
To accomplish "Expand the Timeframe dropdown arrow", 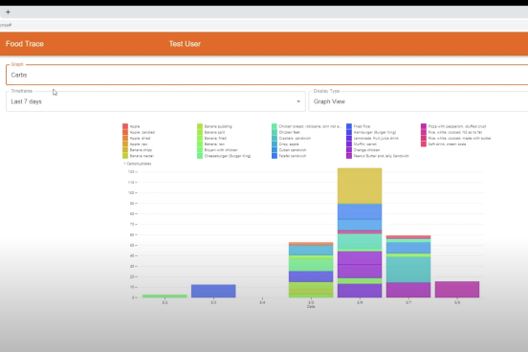I will pyautogui.click(x=298, y=101).
